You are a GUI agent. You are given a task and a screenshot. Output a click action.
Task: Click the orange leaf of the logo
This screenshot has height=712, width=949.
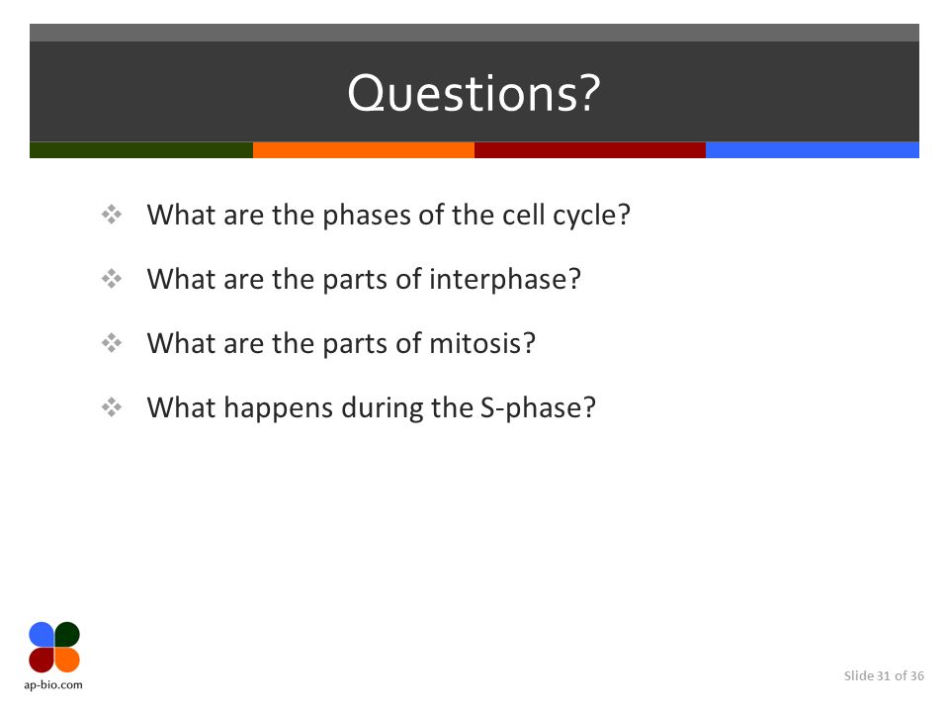coord(67,660)
